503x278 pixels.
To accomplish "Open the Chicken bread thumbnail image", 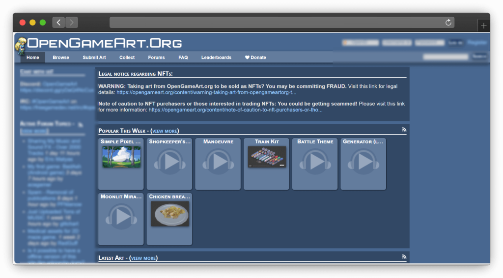I will coord(169,213).
